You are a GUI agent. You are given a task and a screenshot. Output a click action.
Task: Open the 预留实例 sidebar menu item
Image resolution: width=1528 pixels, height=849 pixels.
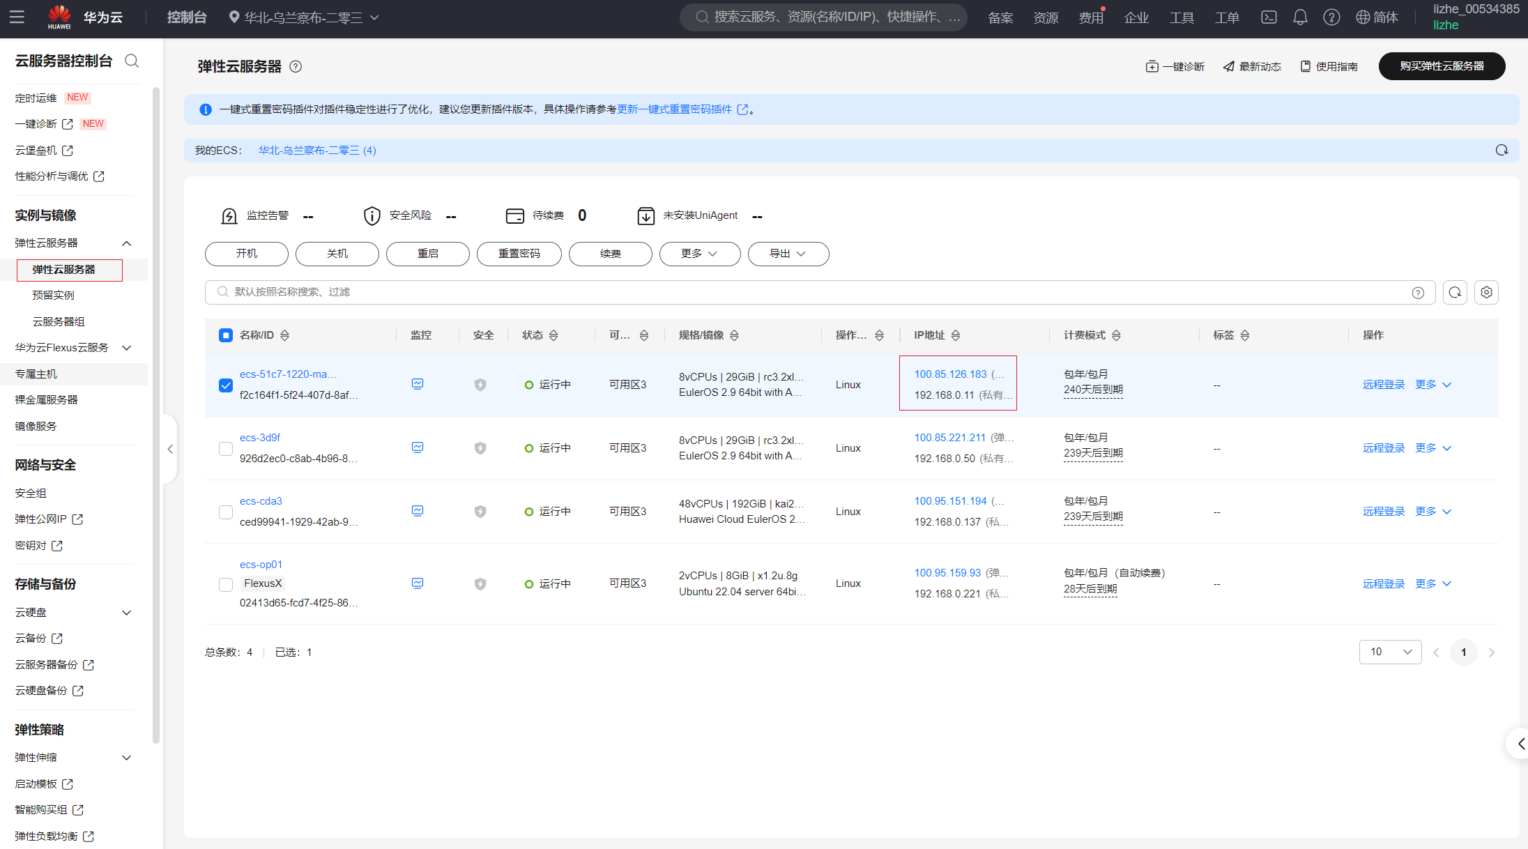pyautogui.click(x=53, y=296)
